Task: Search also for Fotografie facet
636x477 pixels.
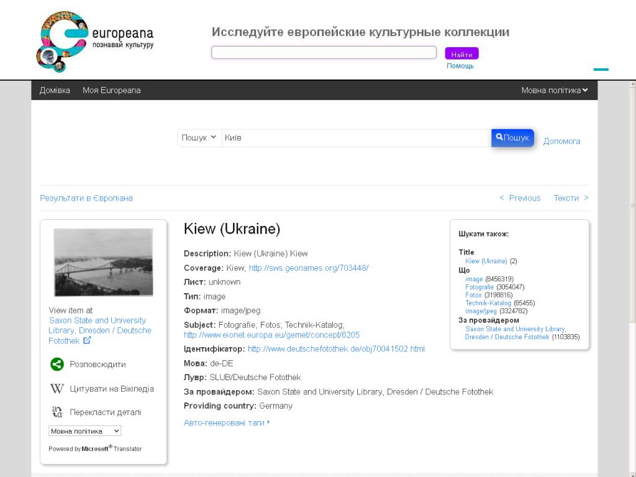Action: pyautogui.click(x=479, y=287)
